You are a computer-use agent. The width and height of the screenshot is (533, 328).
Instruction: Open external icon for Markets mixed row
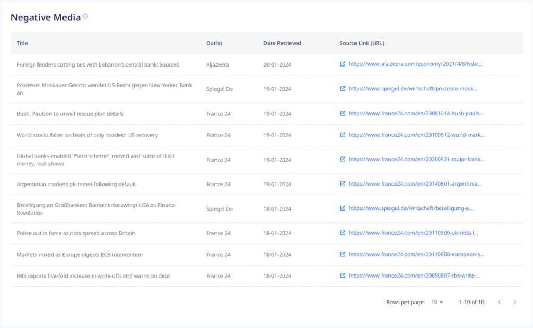coord(342,254)
